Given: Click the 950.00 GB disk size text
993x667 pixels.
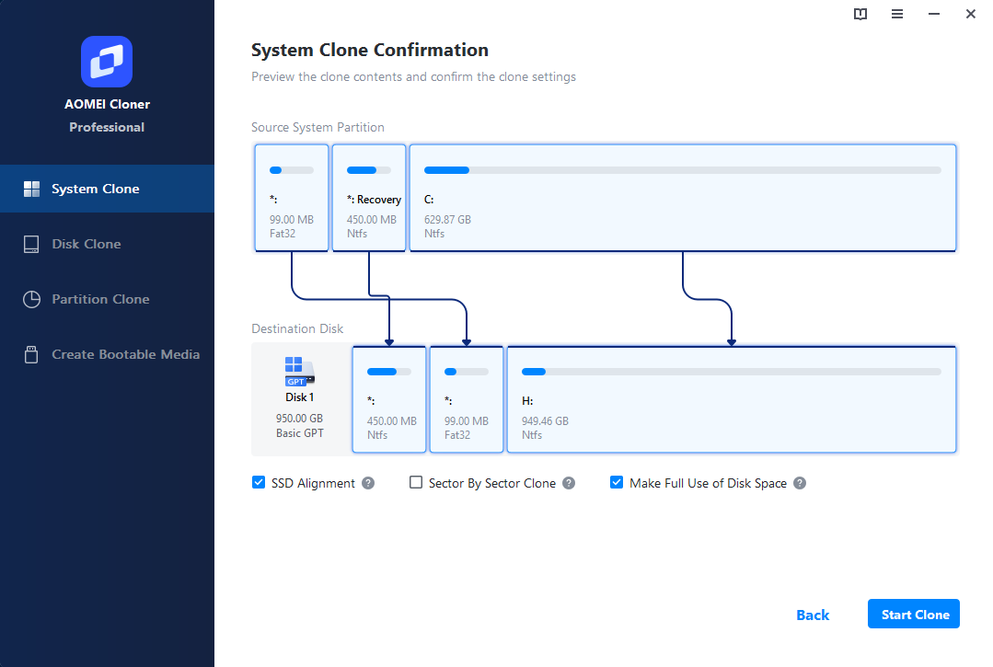Looking at the screenshot, I should coord(299,419).
